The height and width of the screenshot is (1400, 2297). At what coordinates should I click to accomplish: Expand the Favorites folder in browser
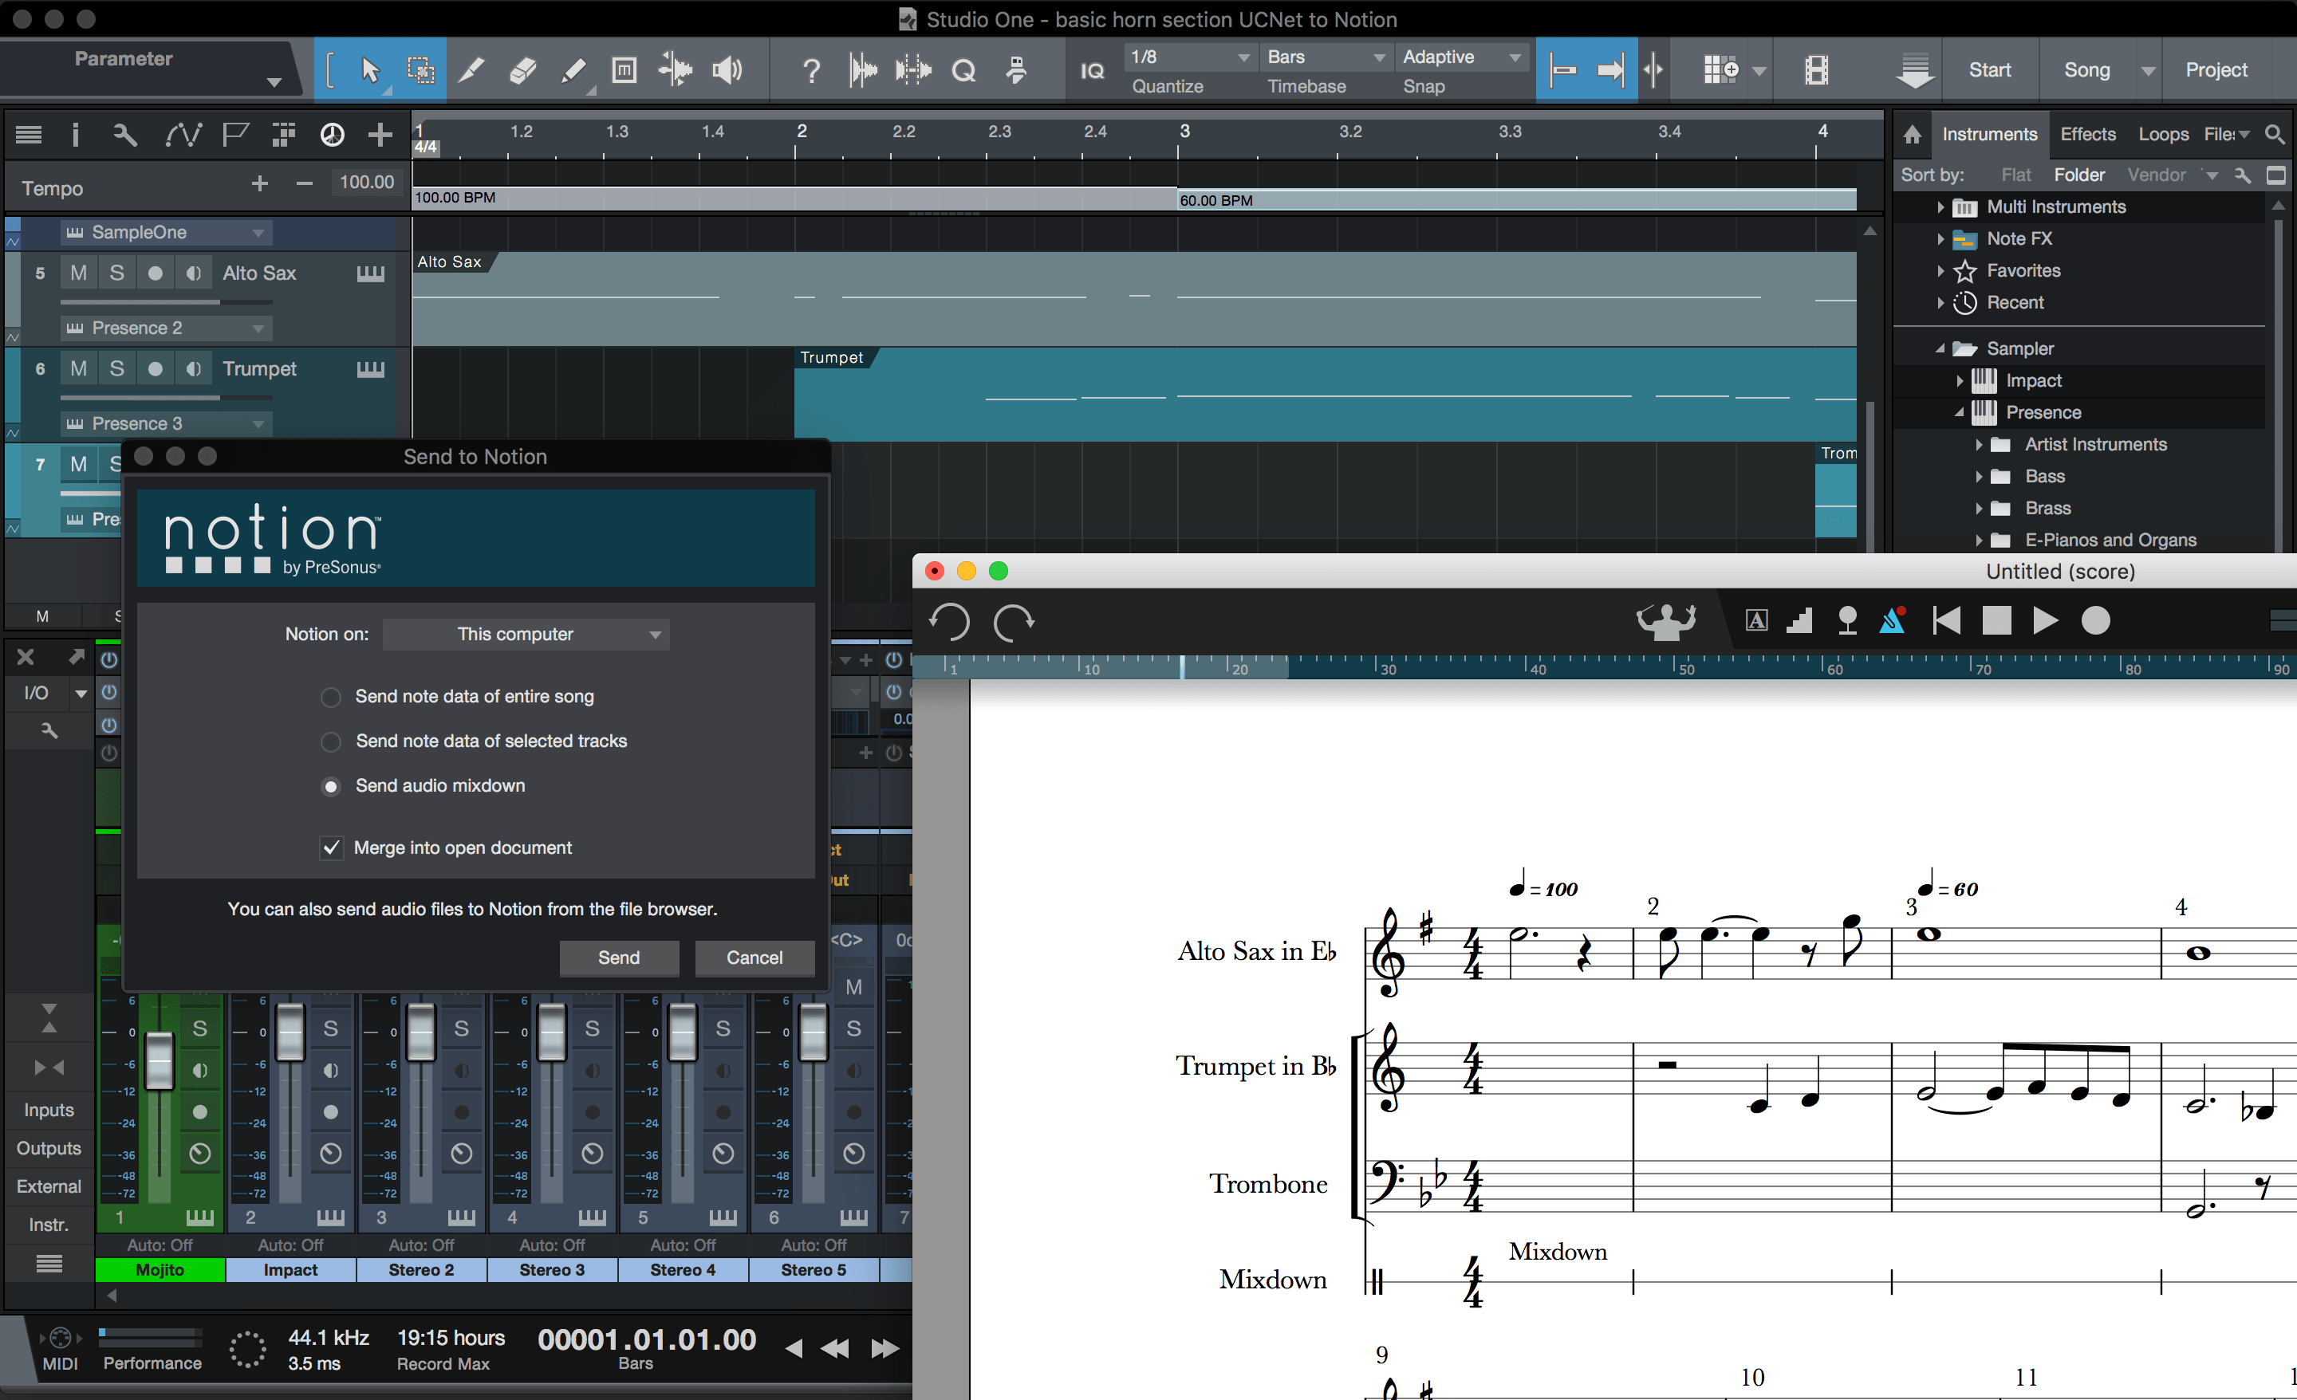1940,271
